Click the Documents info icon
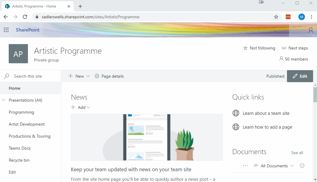The height and width of the screenshot is (182, 317). (302, 166)
